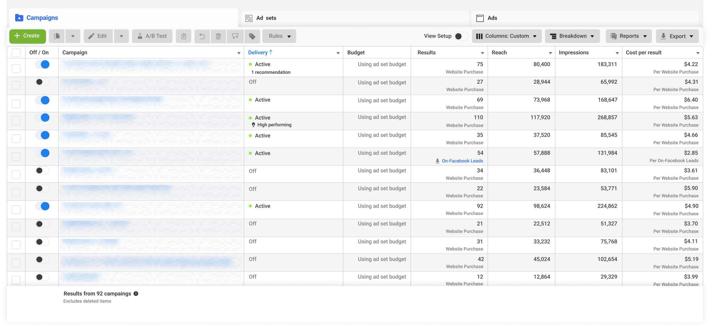Viewport: 710px width, 328px height.
Task: Click the clipboard paste icon in toolbar
Action: click(x=184, y=36)
